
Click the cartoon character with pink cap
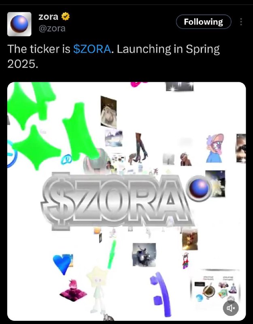(x=215, y=148)
